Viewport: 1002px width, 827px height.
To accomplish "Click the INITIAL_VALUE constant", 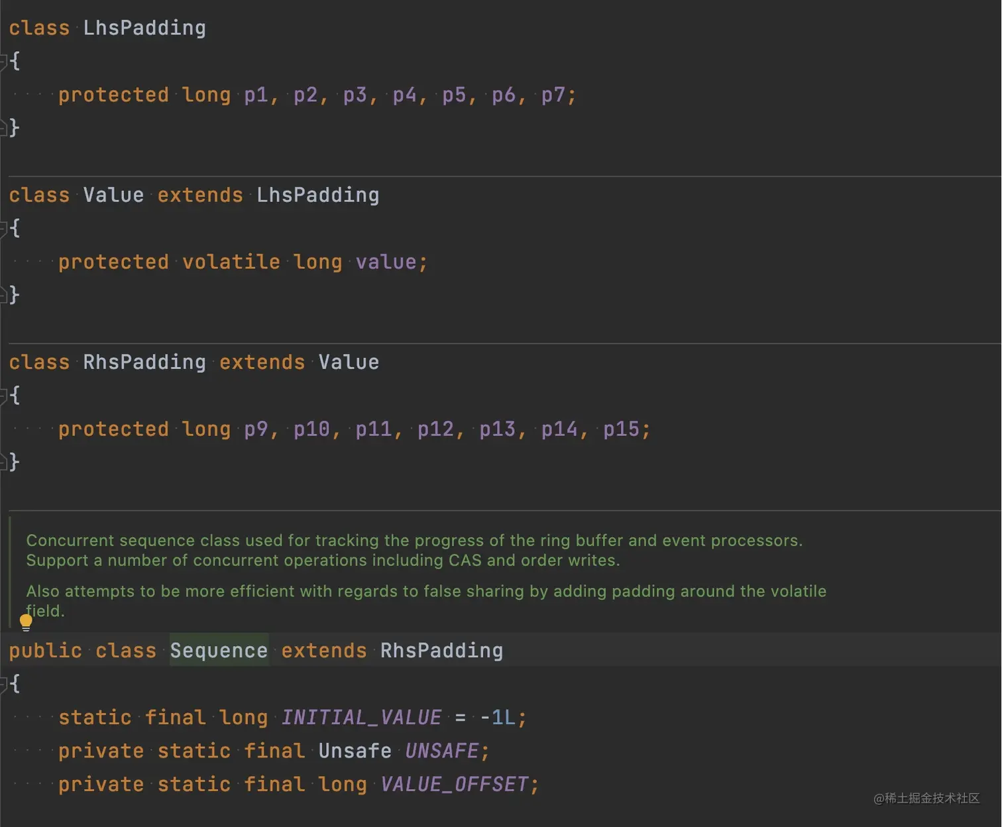I will [361, 717].
